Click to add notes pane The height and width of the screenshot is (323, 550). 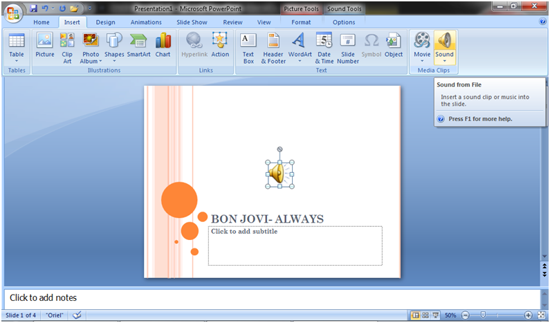pos(272,299)
